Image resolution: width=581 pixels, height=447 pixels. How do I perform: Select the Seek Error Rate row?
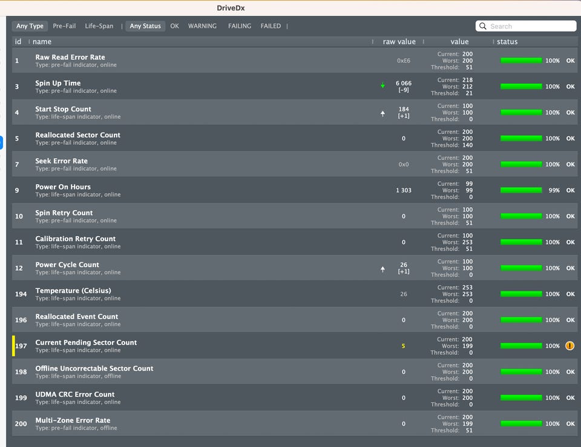click(x=295, y=164)
